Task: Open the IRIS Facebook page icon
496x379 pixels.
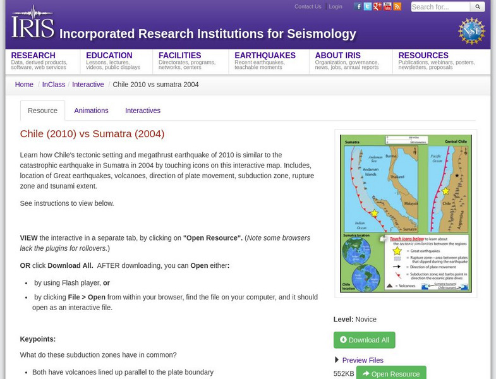Action: (x=358, y=6)
